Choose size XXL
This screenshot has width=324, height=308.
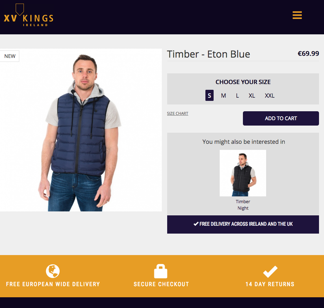(269, 96)
